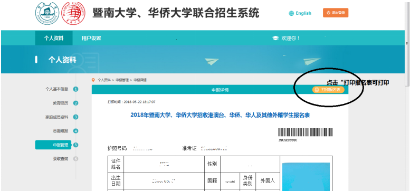Click the globe icon beside English
The height and width of the screenshot is (191, 410).
click(291, 13)
